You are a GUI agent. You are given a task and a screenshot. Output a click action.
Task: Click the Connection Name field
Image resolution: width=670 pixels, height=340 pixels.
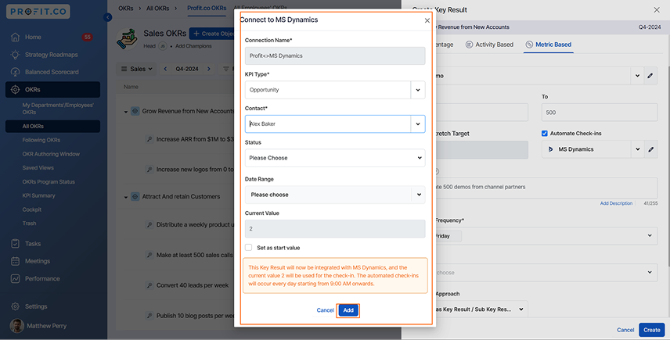[335, 55]
